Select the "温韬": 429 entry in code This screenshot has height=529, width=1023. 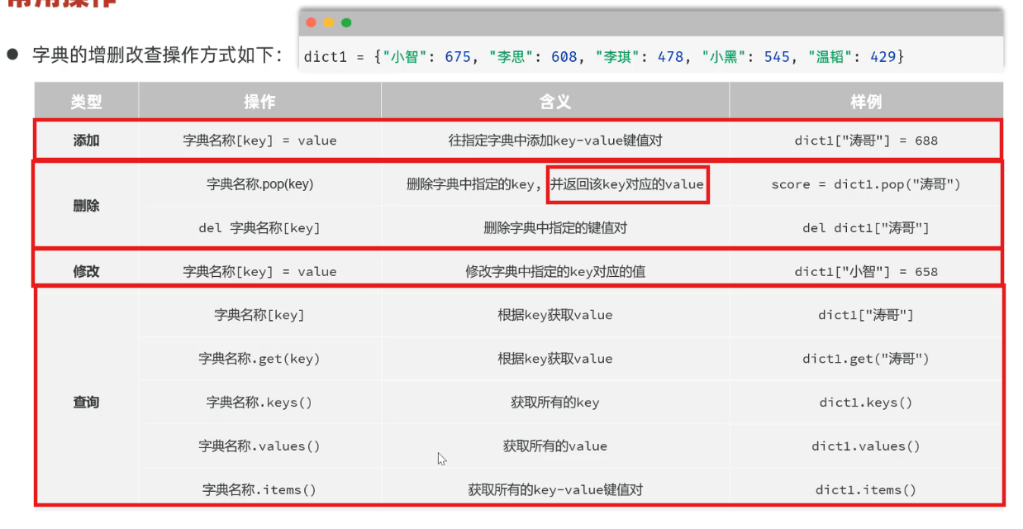pyautogui.click(x=852, y=57)
